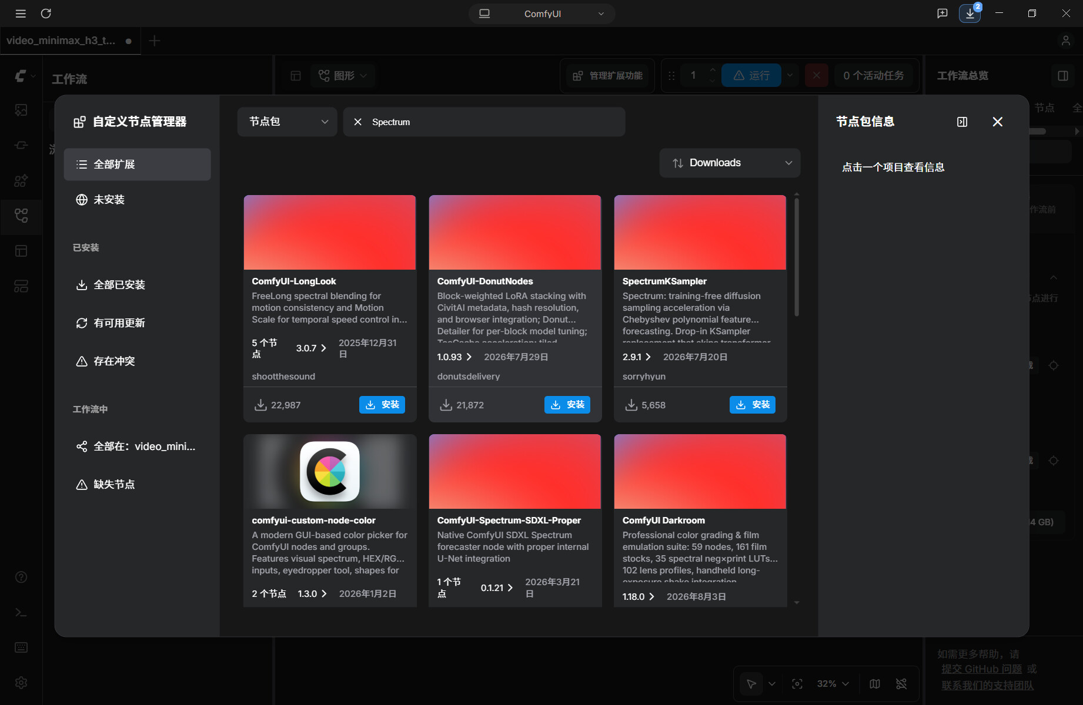Screen dimensions: 1083x705
Task: Open the ComfyUI environment dropdown
Action: tap(542, 14)
